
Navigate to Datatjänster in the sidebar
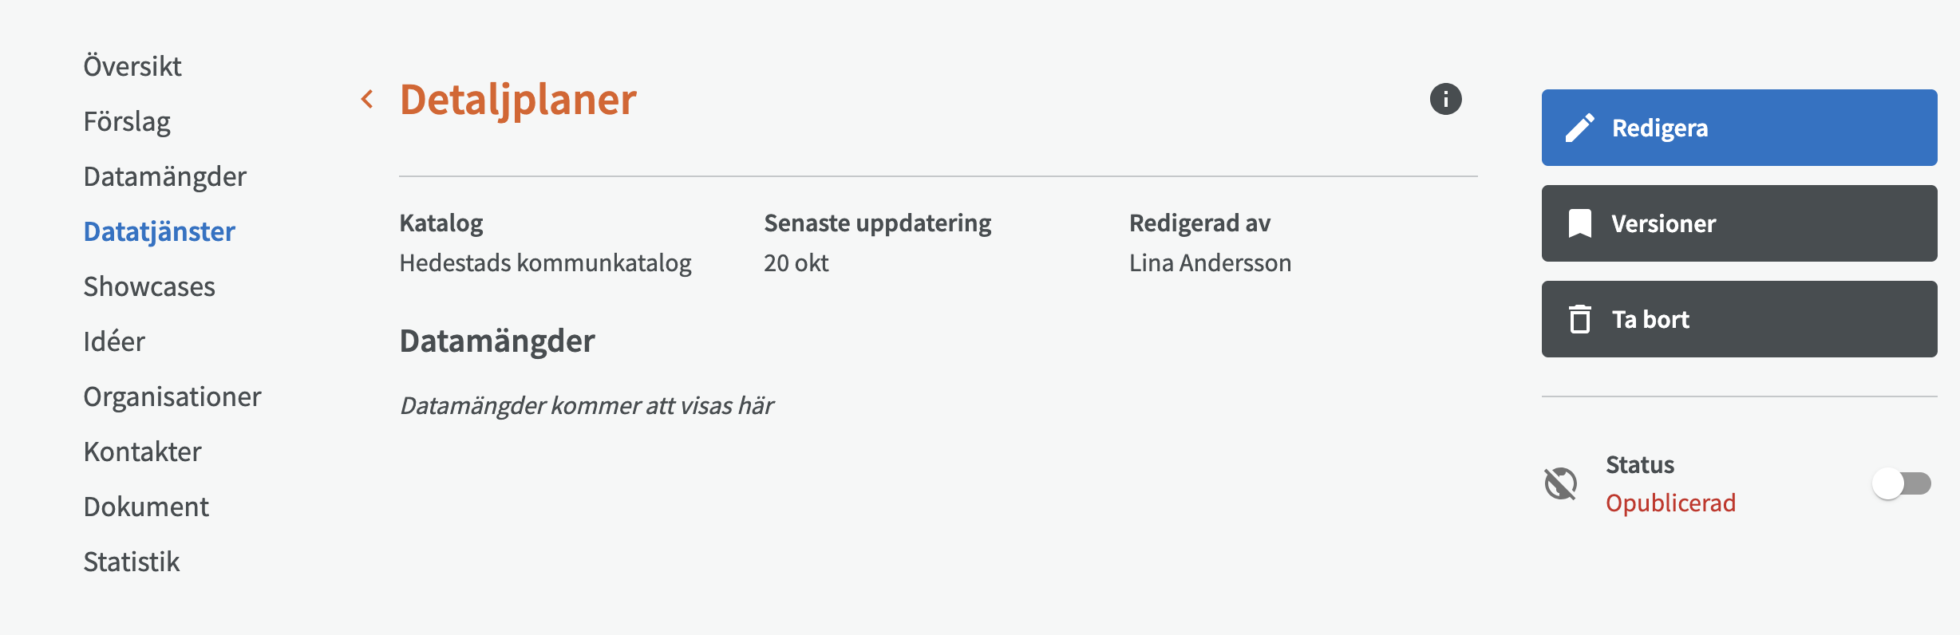(x=160, y=231)
